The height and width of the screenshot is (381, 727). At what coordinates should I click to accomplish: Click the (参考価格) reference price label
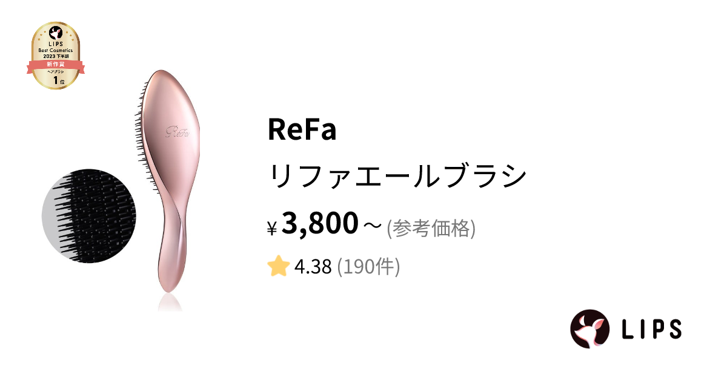click(431, 228)
